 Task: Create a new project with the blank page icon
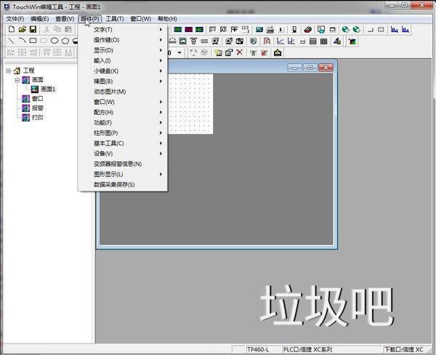(x=12, y=29)
